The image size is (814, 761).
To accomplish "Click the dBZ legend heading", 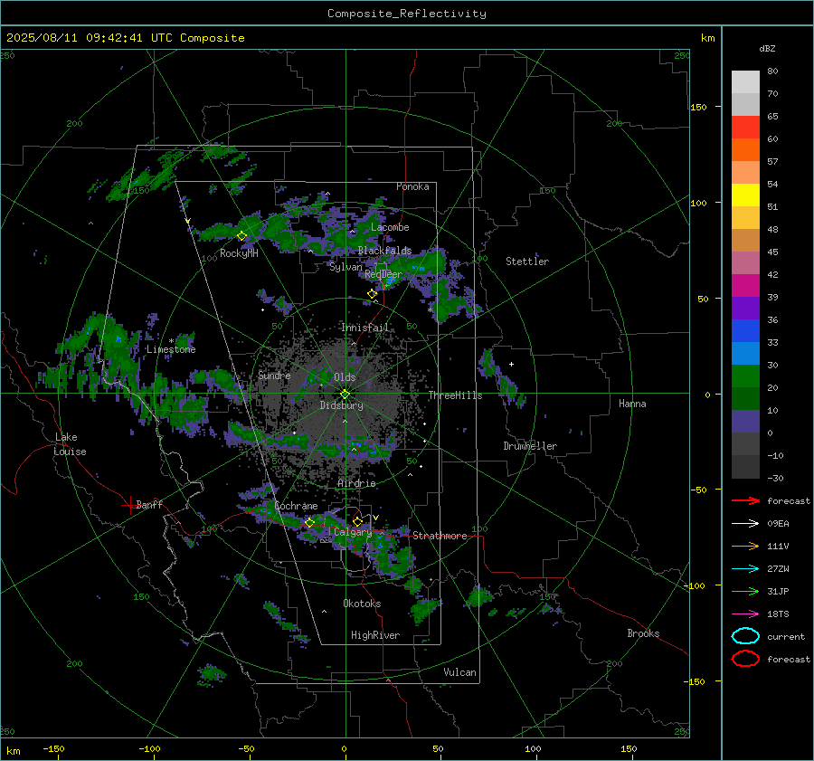I will click(767, 49).
